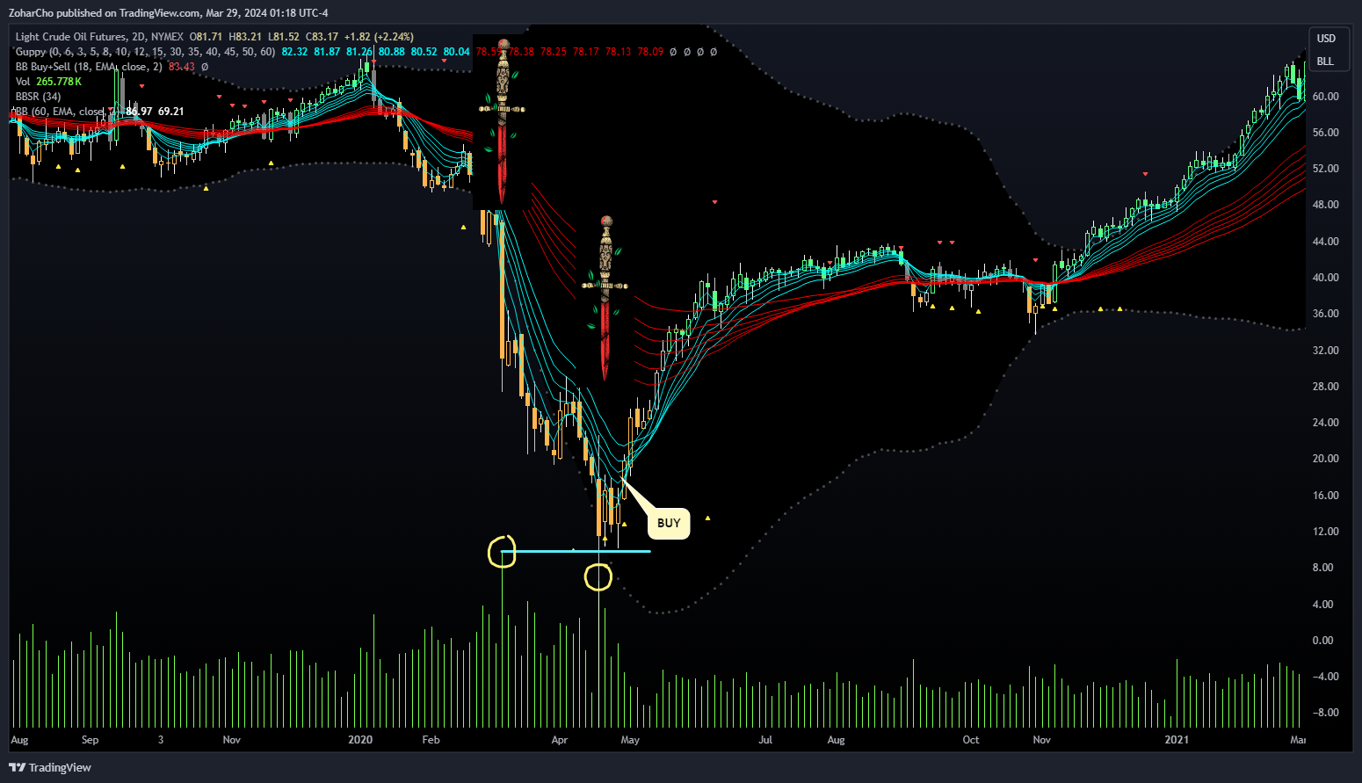Click the 40.00 price axis label
The height and width of the screenshot is (783, 1362).
[x=1325, y=278]
